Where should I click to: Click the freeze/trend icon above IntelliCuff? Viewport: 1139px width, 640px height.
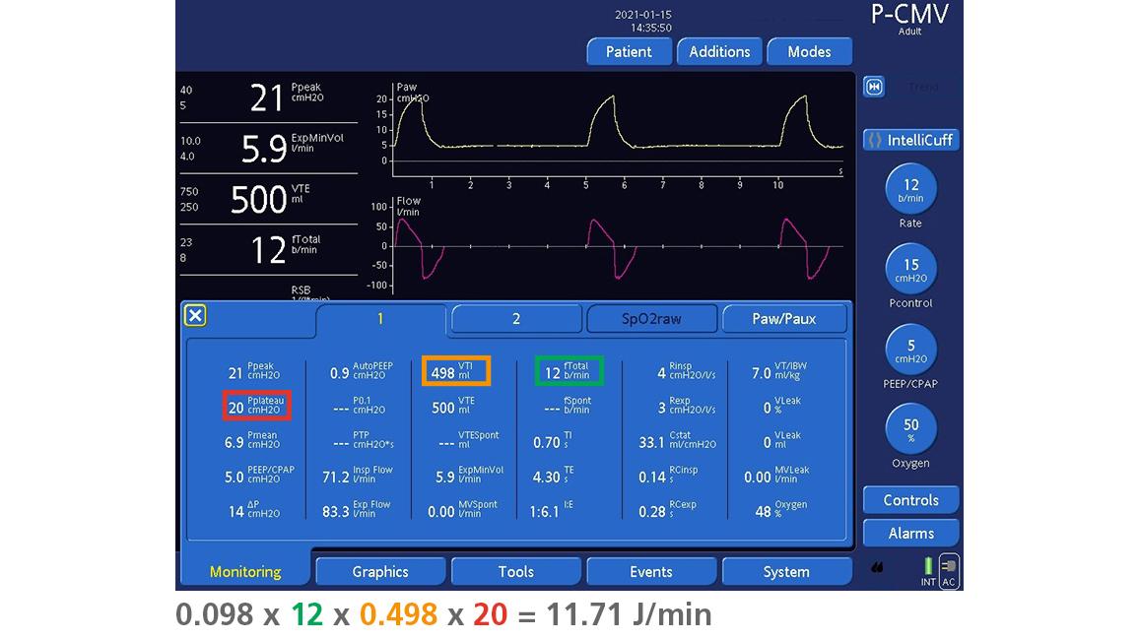point(874,87)
